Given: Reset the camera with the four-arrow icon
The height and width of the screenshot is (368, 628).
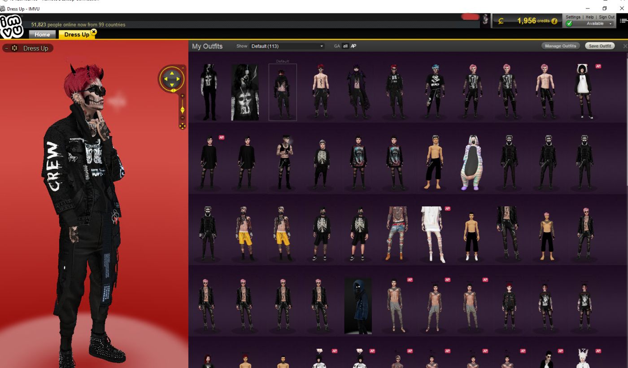Looking at the screenshot, I should click(x=183, y=126).
